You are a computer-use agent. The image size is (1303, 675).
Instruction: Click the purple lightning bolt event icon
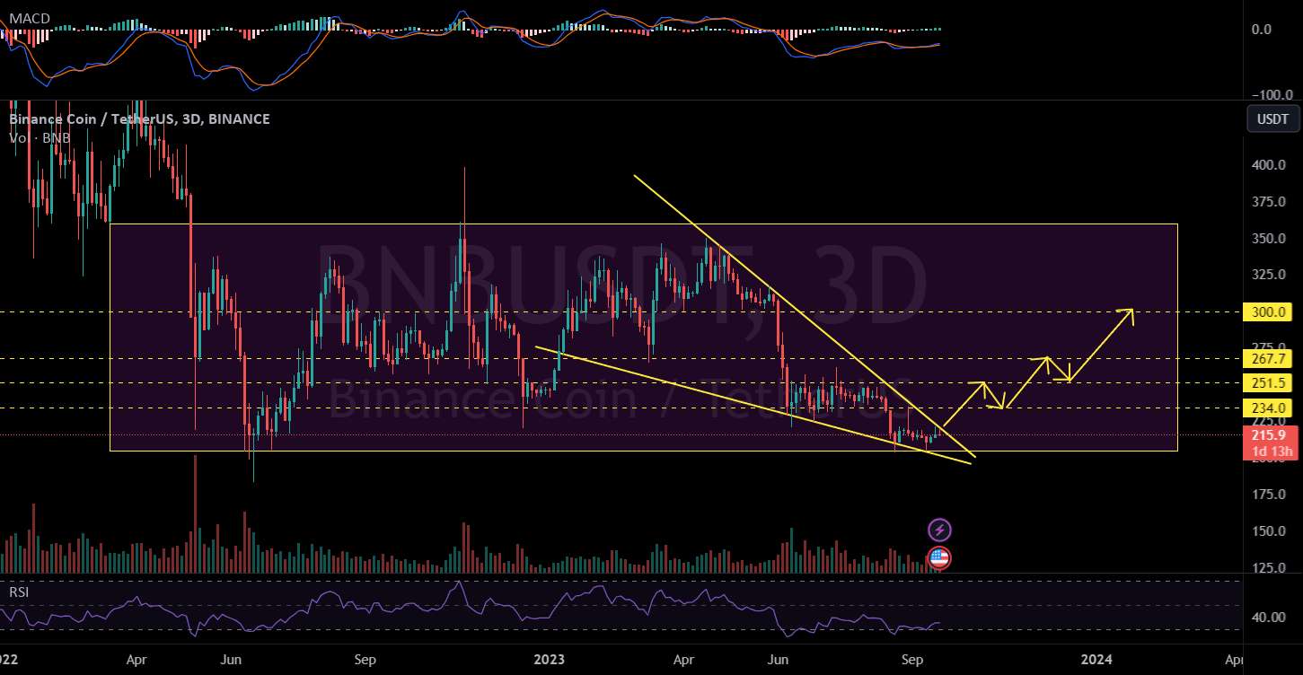point(939,530)
